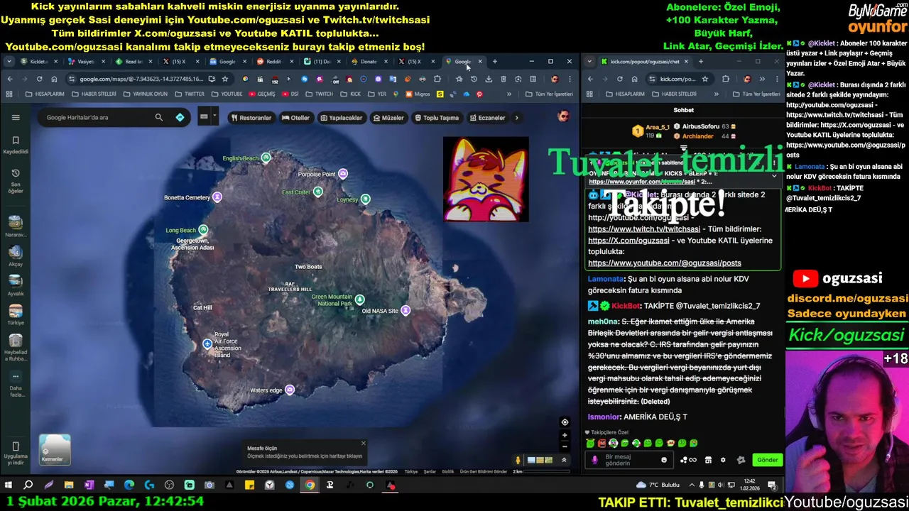Click the Bonetta Cemetery map marker

(217, 197)
